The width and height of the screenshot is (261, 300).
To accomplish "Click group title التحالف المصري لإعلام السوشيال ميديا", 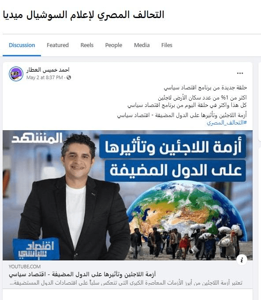I will coord(84,15).
